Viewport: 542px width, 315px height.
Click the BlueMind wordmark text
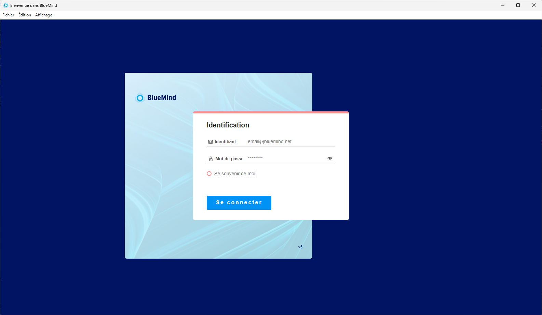coord(162,98)
